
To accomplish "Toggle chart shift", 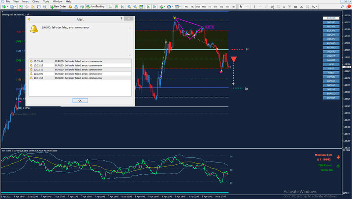I will click(154, 7).
